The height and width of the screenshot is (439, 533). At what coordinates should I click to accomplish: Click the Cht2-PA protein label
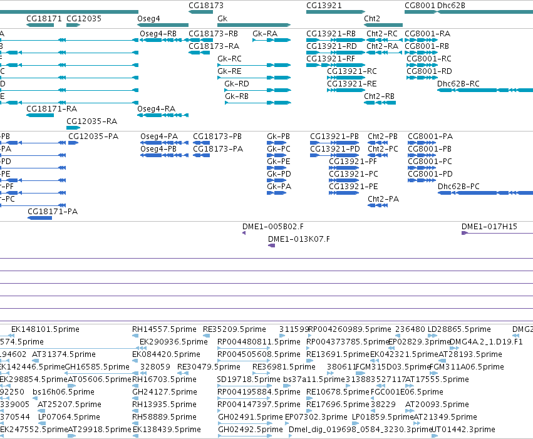[383, 199]
